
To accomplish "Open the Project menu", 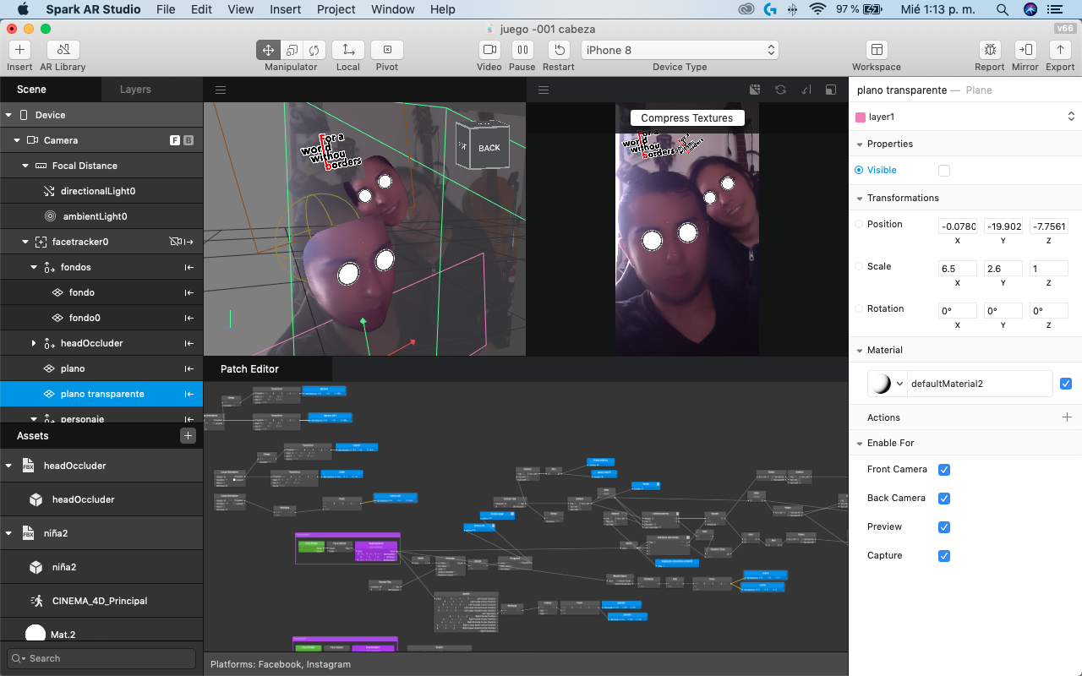I will [x=336, y=9].
